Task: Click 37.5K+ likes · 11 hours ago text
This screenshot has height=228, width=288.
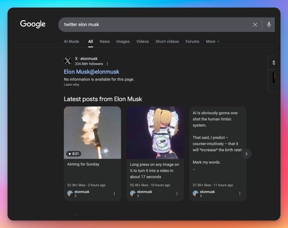Action: [213, 185]
